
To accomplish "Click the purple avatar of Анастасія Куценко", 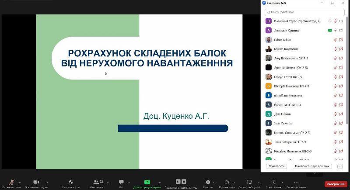I will click(x=268, y=30).
